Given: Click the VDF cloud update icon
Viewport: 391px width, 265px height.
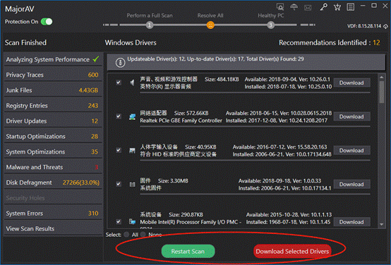Looking at the screenshot, I should (x=385, y=26).
